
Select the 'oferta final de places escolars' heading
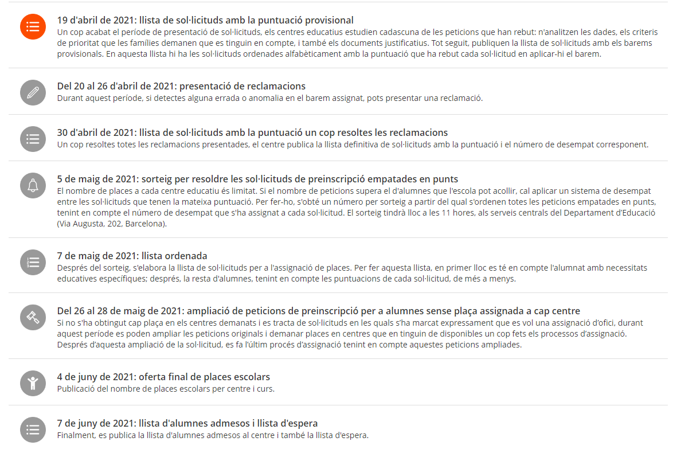coord(163,377)
